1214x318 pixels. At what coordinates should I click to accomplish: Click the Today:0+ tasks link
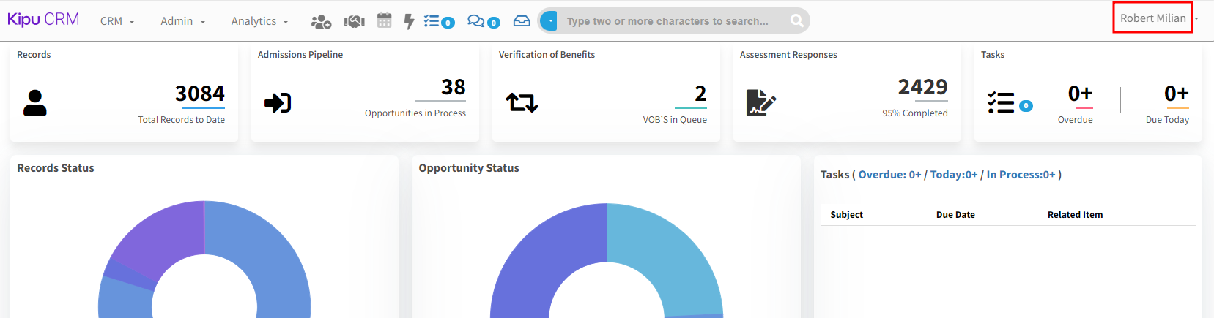click(953, 175)
